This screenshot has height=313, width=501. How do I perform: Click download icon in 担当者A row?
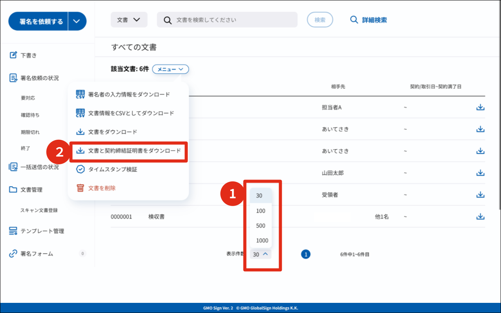tap(480, 107)
